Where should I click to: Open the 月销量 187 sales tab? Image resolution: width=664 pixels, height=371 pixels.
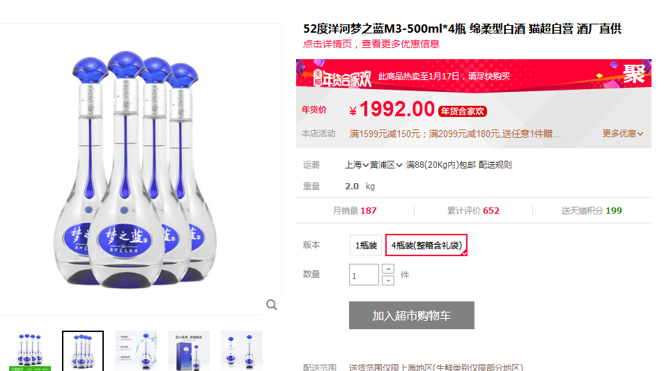click(355, 211)
